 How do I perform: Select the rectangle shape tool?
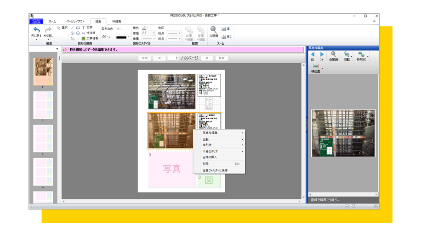(x=78, y=27)
